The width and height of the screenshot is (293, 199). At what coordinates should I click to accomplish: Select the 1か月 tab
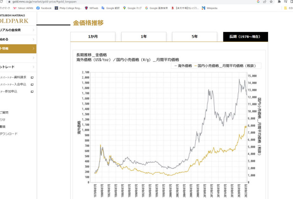tap(93, 36)
